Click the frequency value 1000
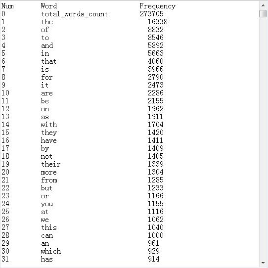Viewport: 268px width, 268px height. click(x=156, y=235)
